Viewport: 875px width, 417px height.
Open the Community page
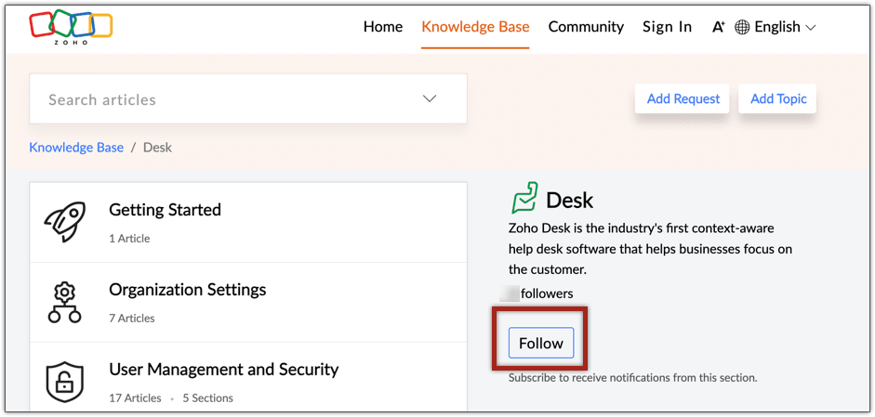586,27
